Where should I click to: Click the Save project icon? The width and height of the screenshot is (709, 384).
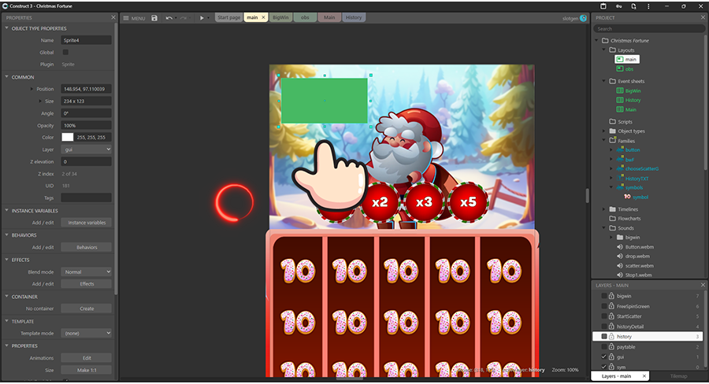point(154,17)
